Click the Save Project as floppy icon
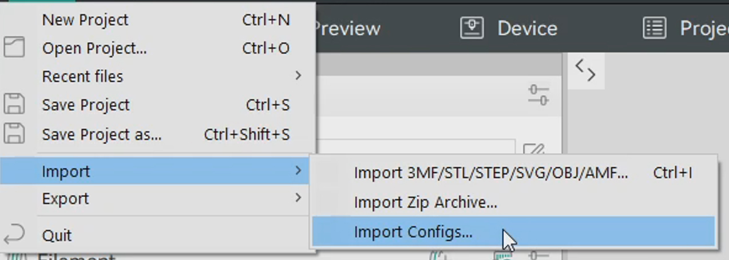Viewport: 729px width, 260px height. (14, 134)
